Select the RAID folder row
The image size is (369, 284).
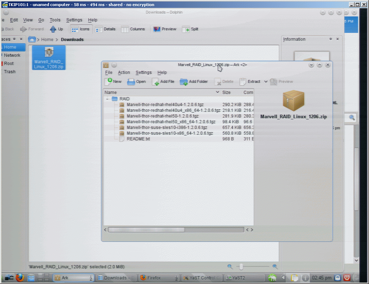pyautogui.click(x=178, y=99)
